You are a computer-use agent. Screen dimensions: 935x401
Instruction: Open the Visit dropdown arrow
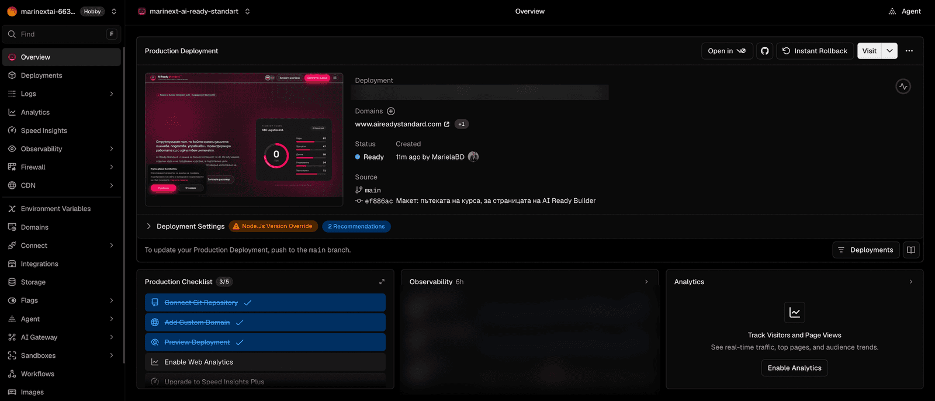889,51
